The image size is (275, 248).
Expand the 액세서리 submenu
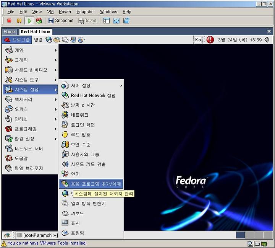30,100
